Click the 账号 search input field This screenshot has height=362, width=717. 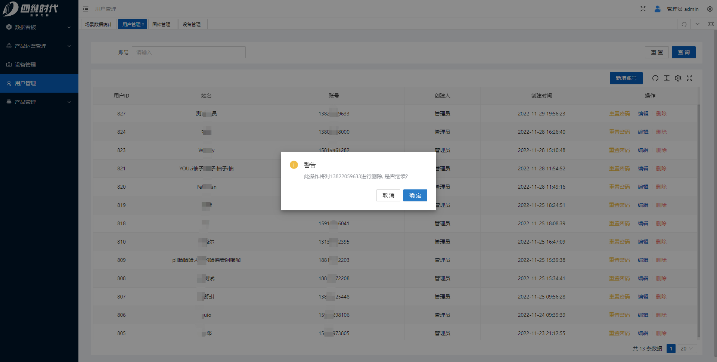[189, 52]
